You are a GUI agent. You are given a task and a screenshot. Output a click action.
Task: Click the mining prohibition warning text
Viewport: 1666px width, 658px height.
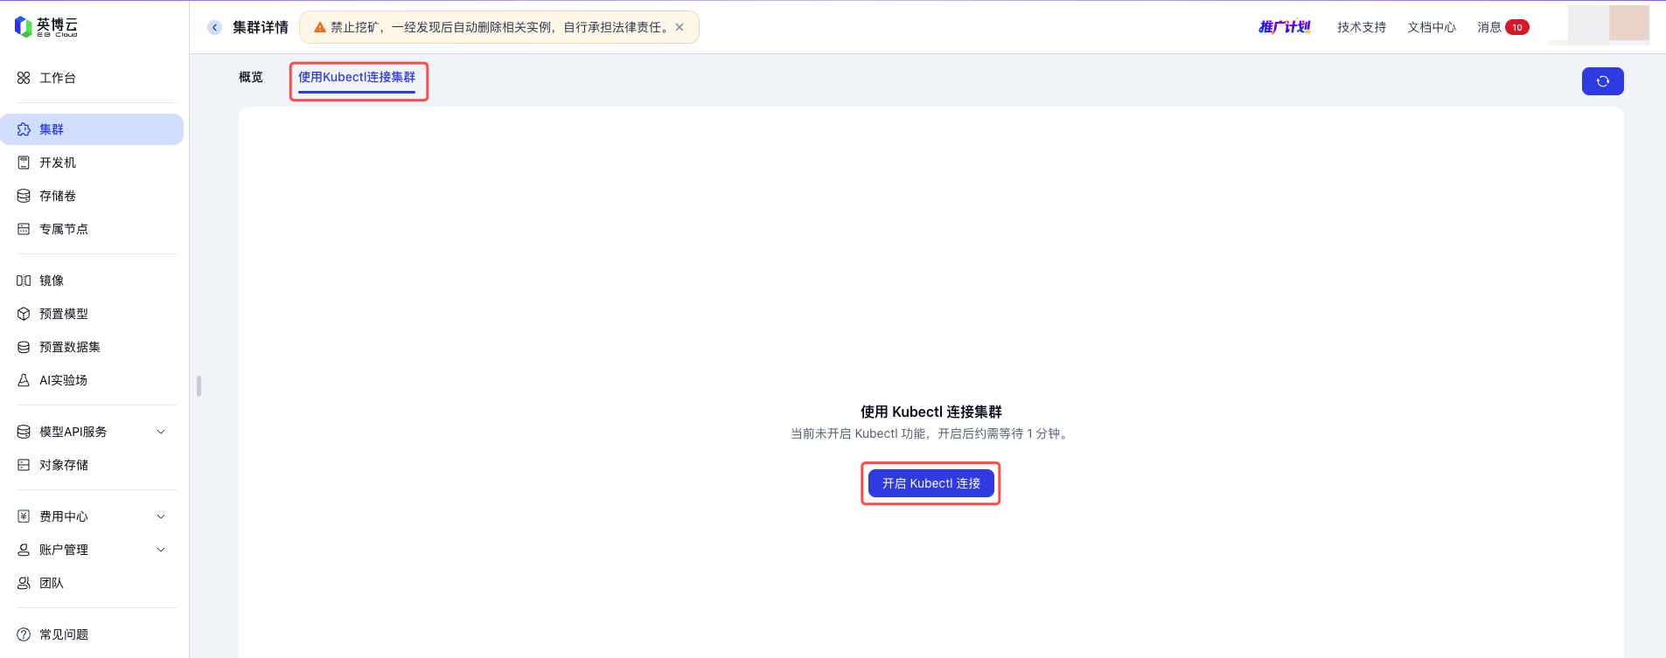tap(499, 27)
